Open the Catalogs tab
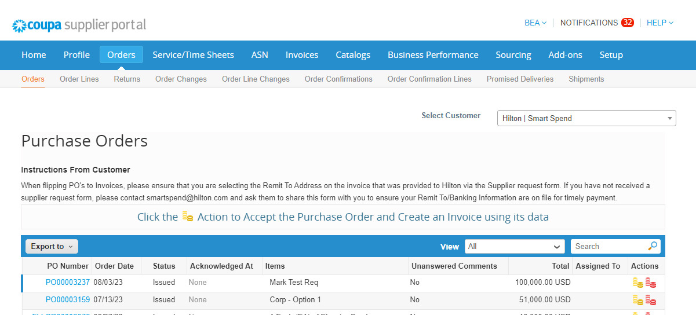 (x=353, y=54)
